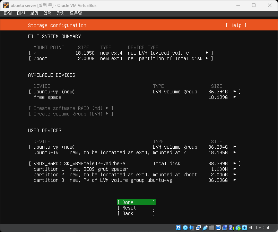Select partition 2 mounted at /boot
278x232 pixels.
point(135,175)
